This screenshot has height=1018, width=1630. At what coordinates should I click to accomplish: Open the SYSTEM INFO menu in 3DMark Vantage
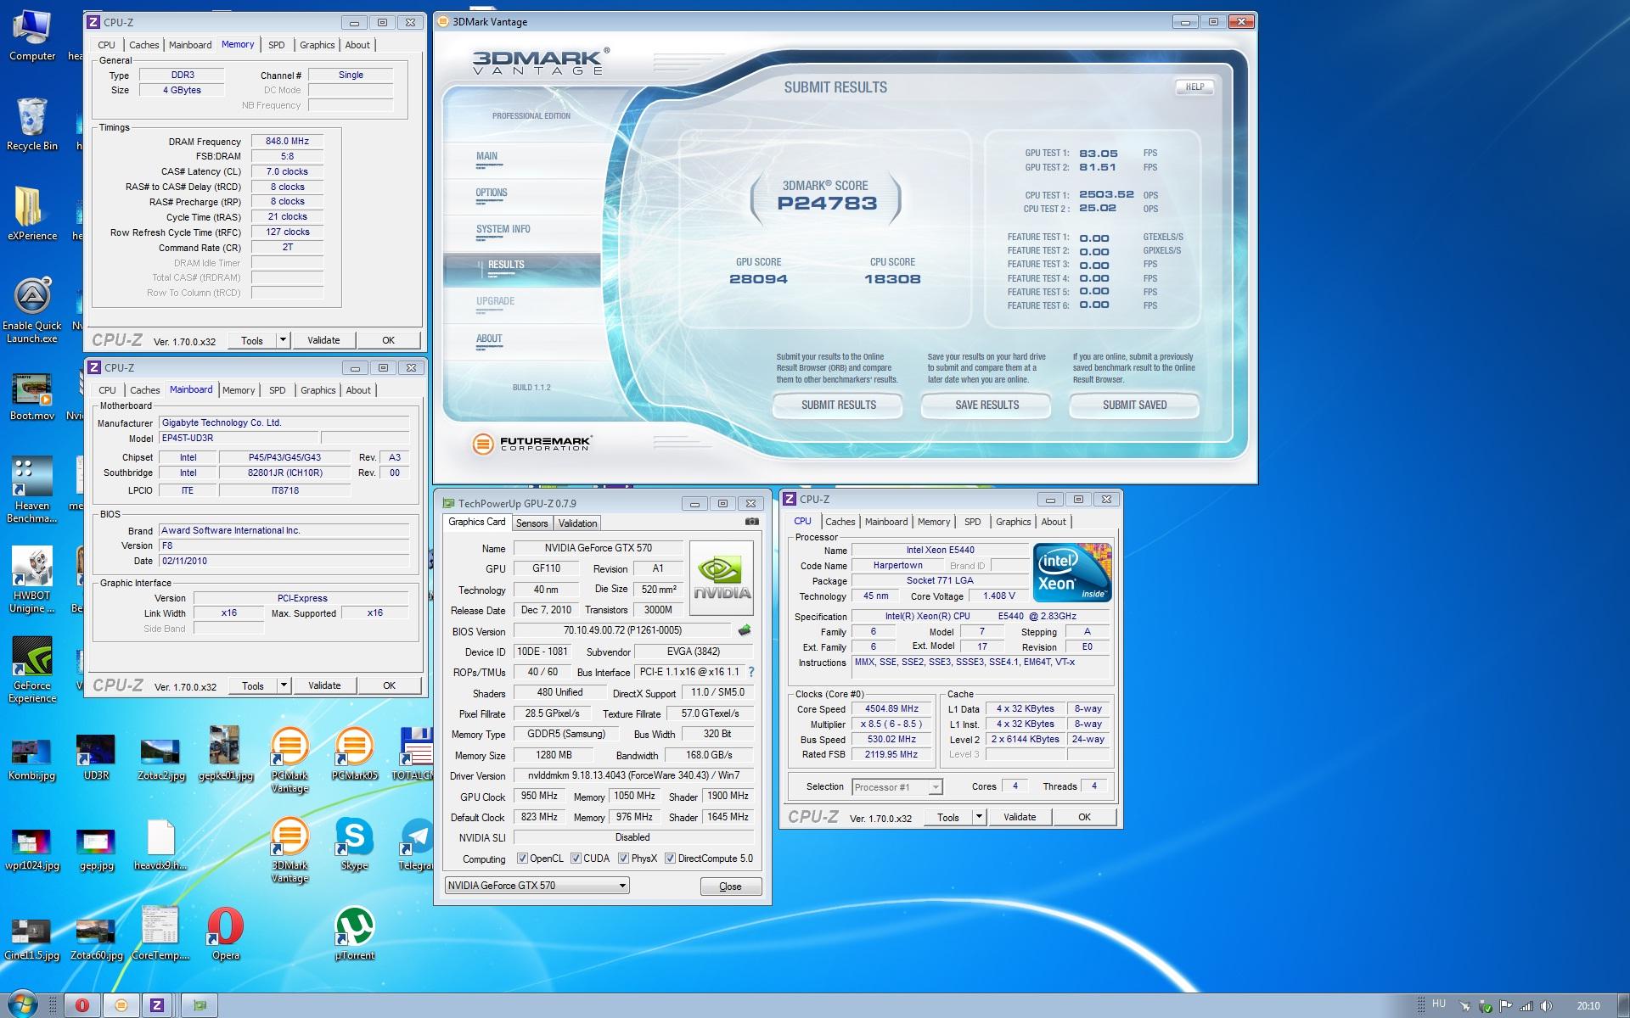click(x=503, y=229)
